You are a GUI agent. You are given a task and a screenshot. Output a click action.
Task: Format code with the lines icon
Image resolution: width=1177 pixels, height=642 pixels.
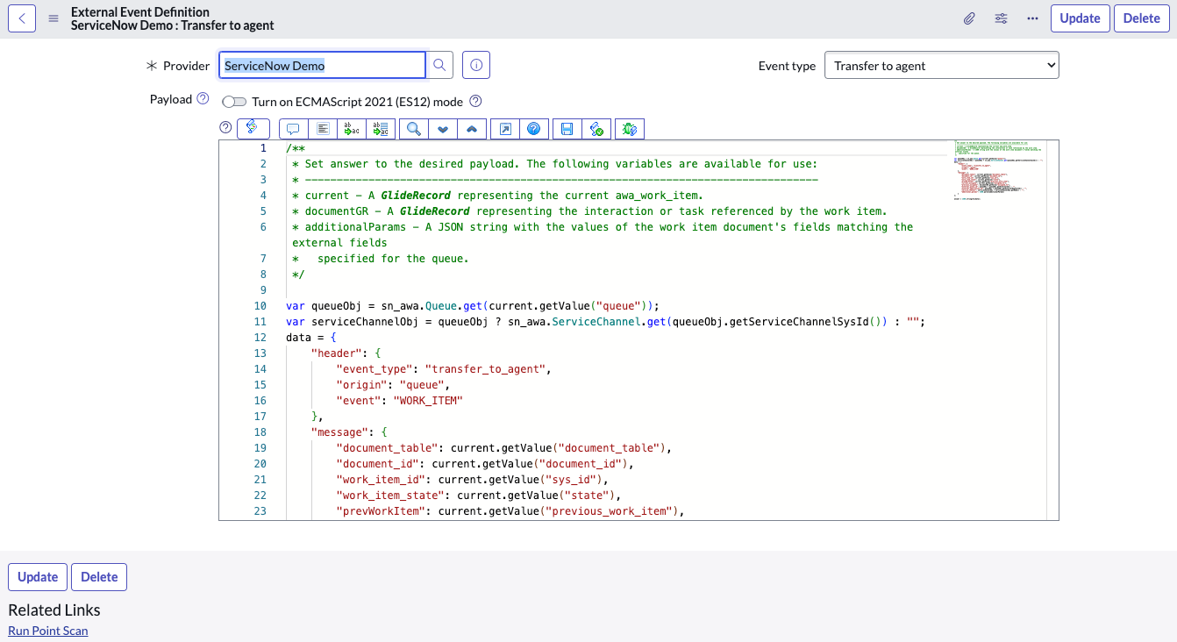click(x=324, y=129)
